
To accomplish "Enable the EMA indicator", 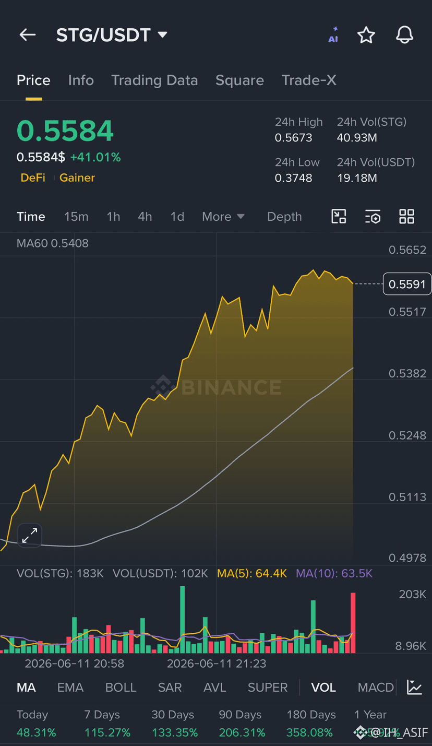I will pyautogui.click(x=70, y=688).
